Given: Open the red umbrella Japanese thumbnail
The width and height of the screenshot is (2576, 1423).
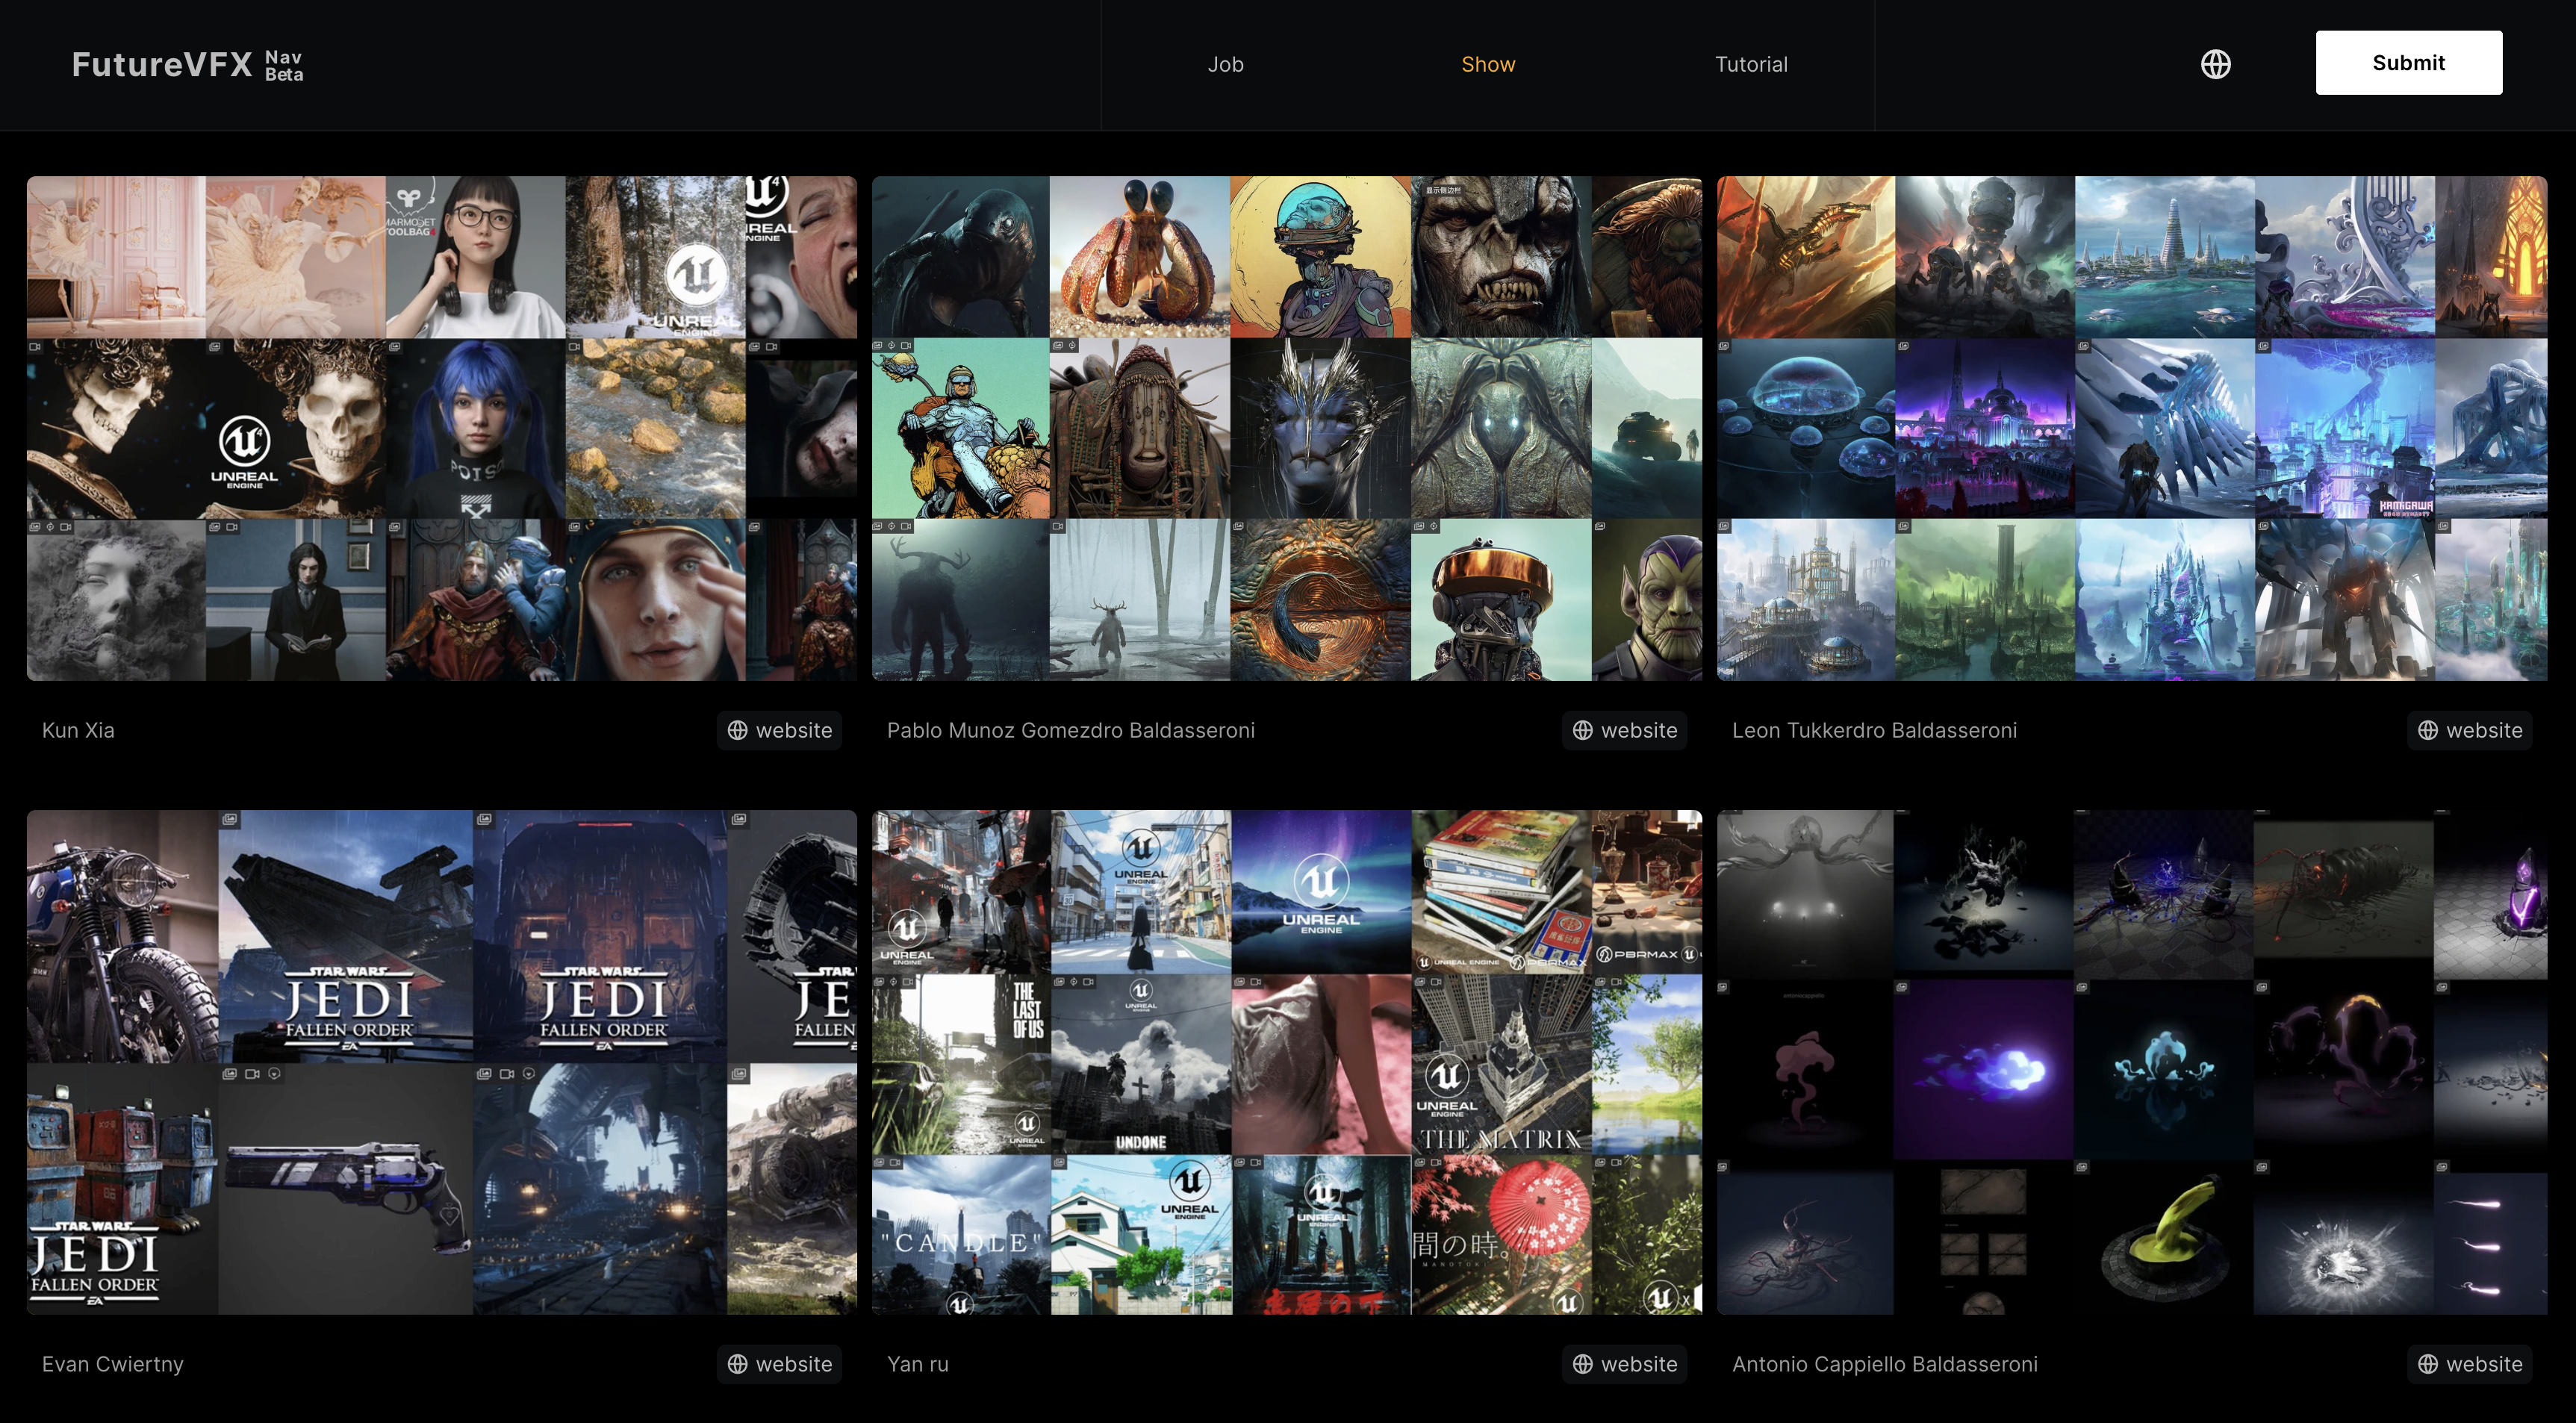Looking at the screenshot, I should 1500,1235.
